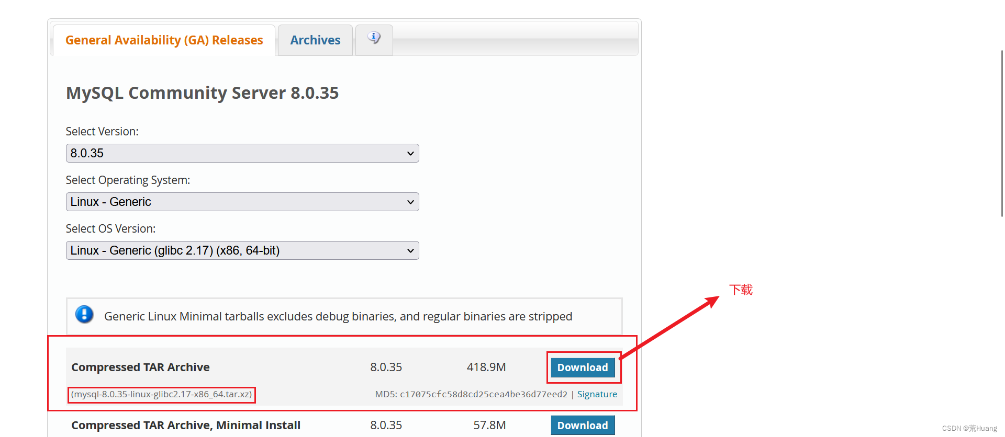Download the Compressed TAR Archive 418.9M
Image resolution: width=1005 pixels, height=437 pixels.
(583, 367)
